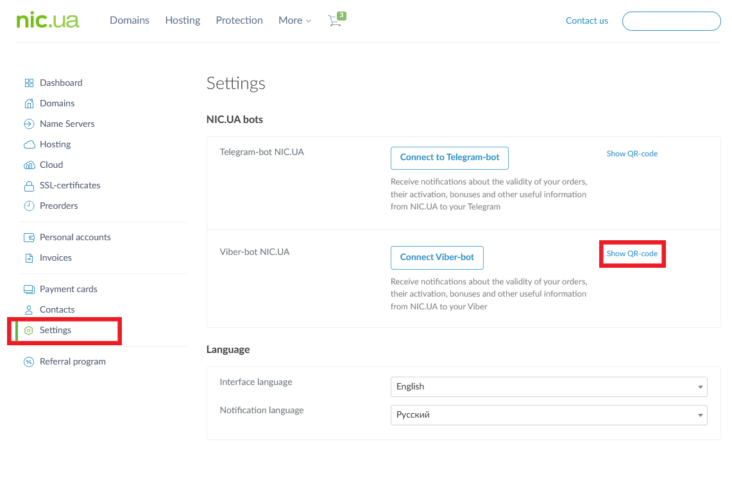Viewport: 732px width, 483px height.
Task: Click the Personal accounts wallet icon
Action: 29,237
